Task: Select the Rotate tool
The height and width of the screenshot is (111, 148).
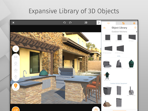Action: tap(16, 64)
